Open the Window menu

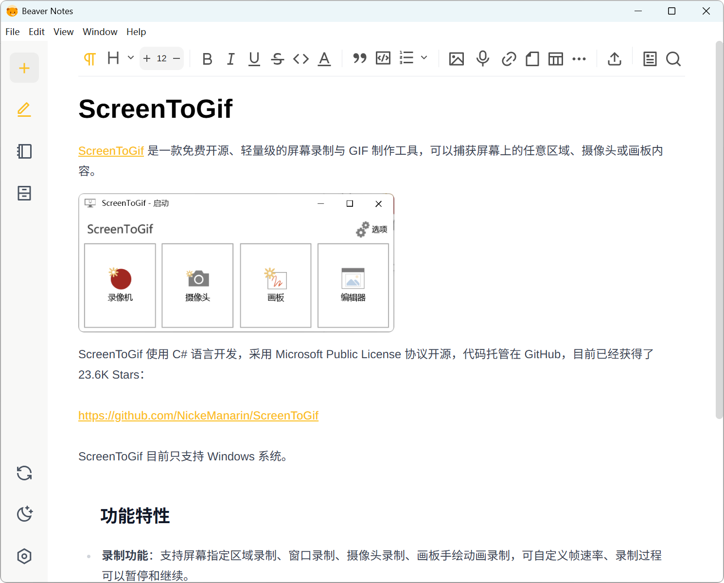(x=100, y=32)
